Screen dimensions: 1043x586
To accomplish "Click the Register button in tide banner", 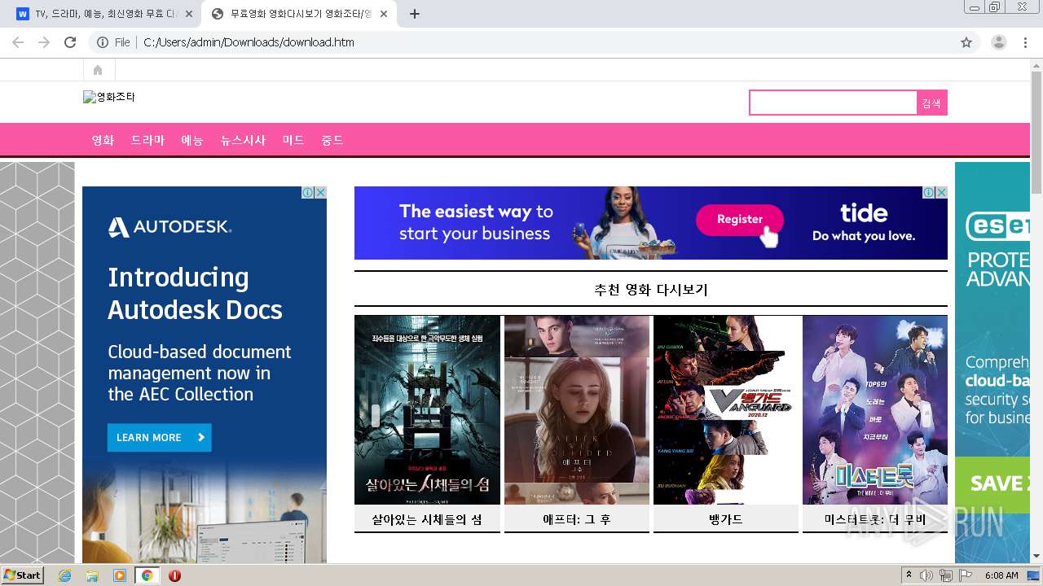I will [x=740, y=219].
